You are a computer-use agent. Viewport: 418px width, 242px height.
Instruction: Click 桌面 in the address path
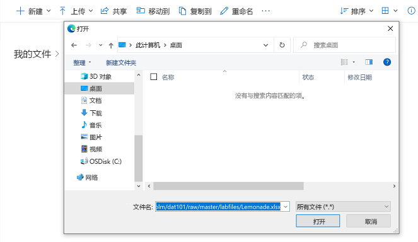point(176,45)
